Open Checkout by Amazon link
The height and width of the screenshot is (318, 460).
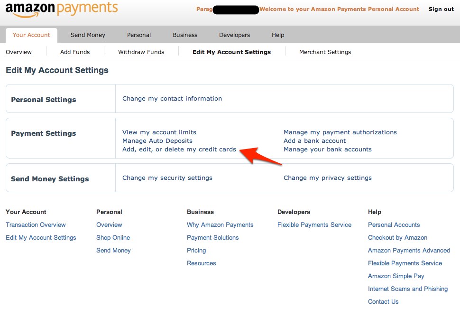pyautogui.click(x=397, y=237)
